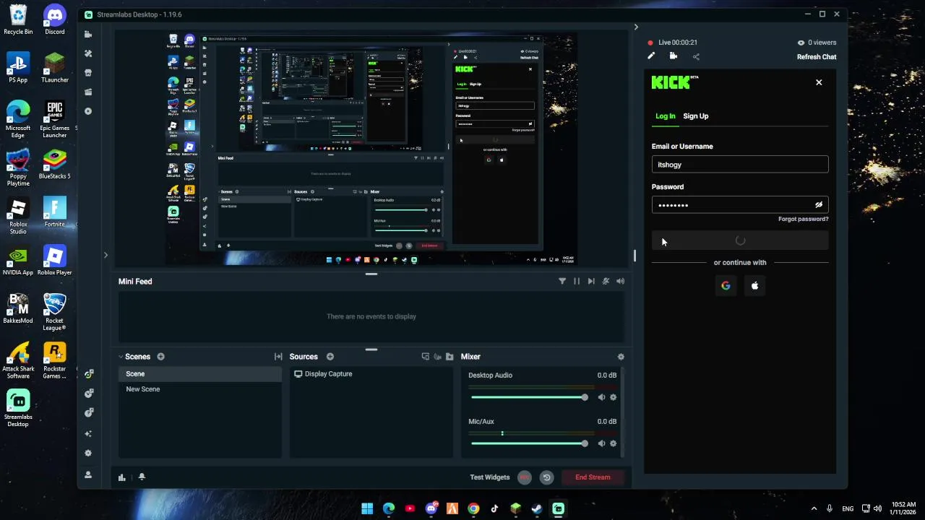Click the stream preview display
The width and height of the screenshot is (925, 520).
coord(371,148)
